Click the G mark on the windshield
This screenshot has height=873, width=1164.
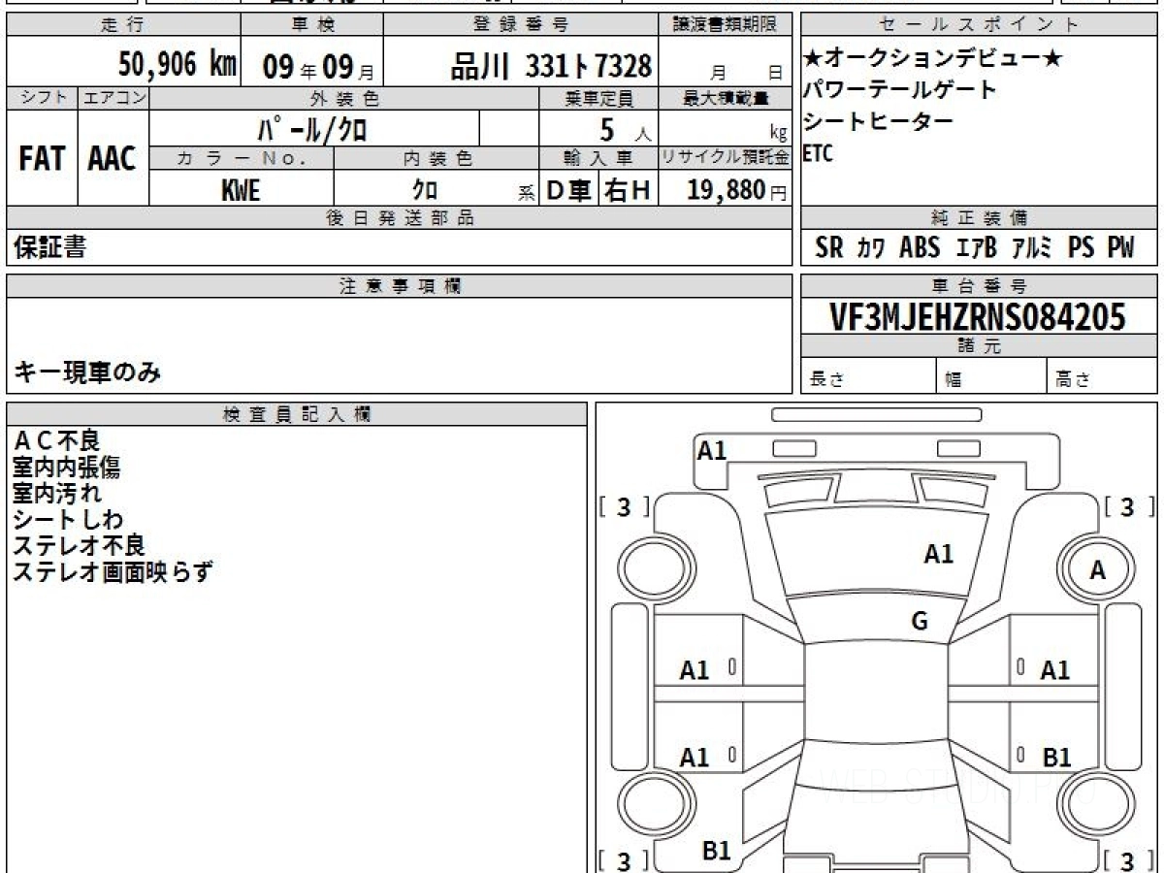pyautogui.click(x=920, y=622)
